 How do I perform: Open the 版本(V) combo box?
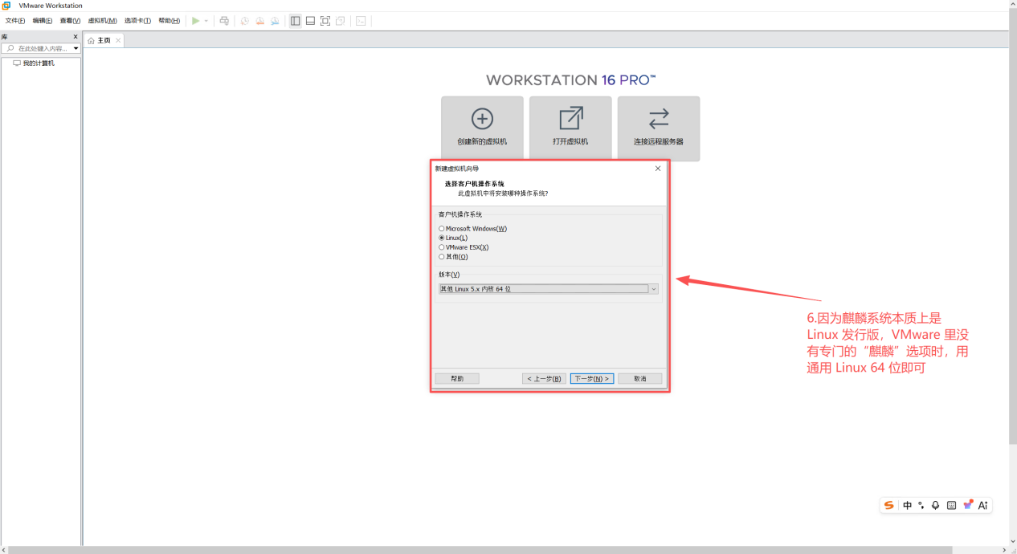click(x=549, y=289)
